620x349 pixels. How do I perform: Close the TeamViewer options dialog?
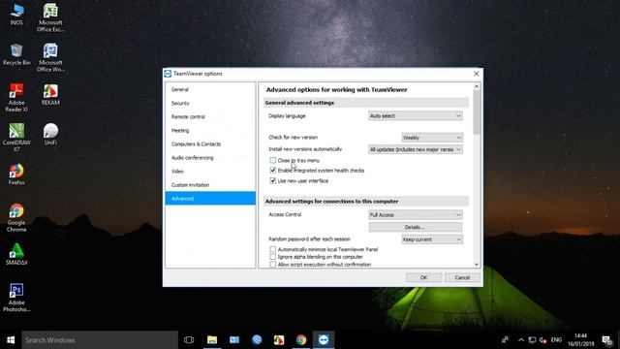(x=476, y=74)
